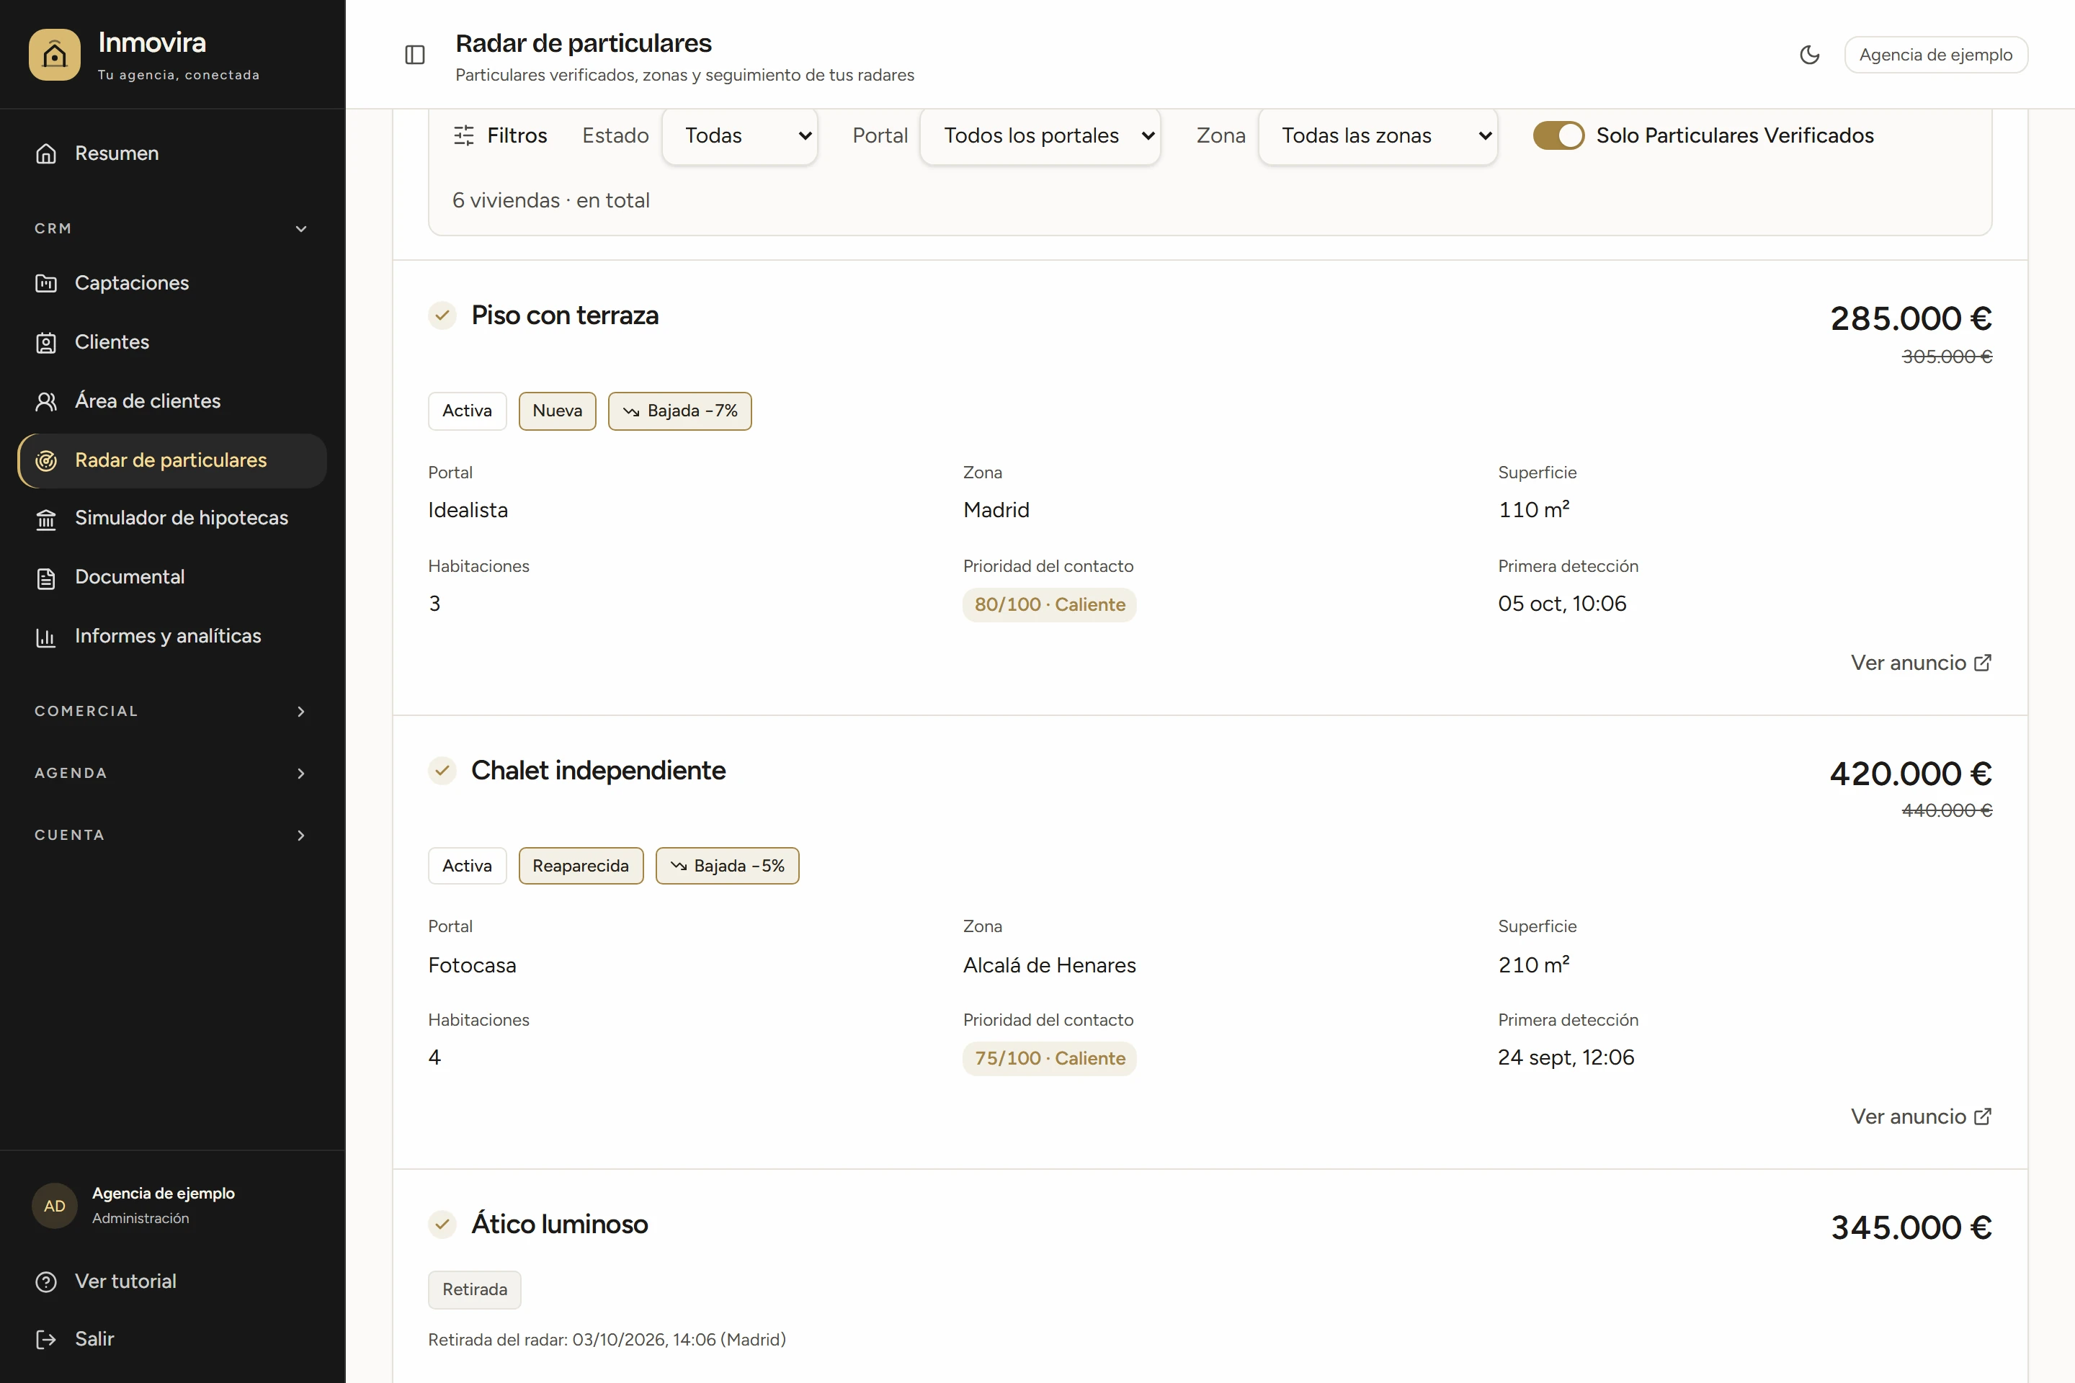Click the 420.000 € price
Viewport: 2075px width, 1383px height.
click(x=1911, y=774)
